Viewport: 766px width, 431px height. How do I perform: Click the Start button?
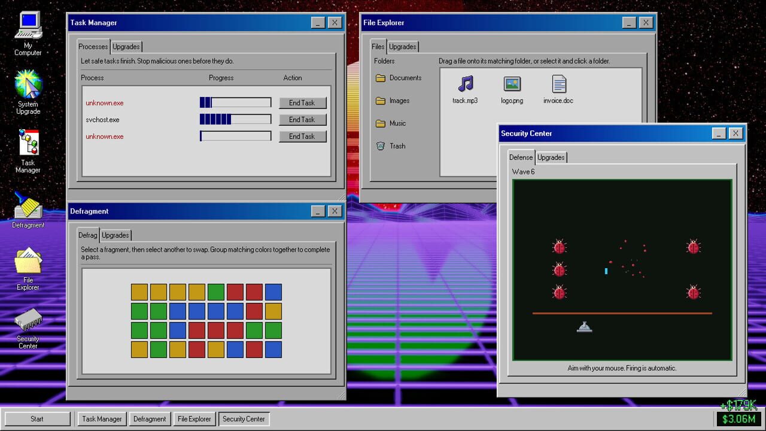click(x=37, y=419)
